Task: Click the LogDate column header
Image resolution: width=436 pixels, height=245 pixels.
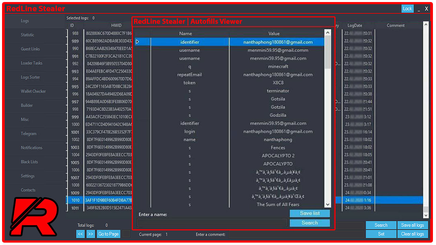Action: 355,26
